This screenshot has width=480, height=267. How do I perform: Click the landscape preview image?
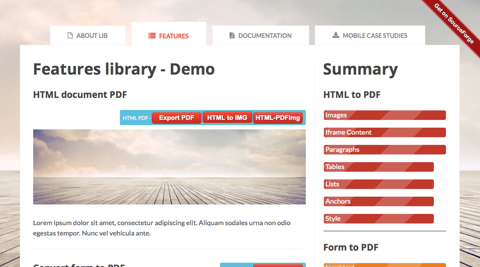(169, 167)
